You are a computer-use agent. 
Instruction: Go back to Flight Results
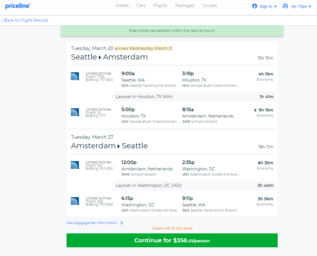pyautogui.click(x=25, y=20)
